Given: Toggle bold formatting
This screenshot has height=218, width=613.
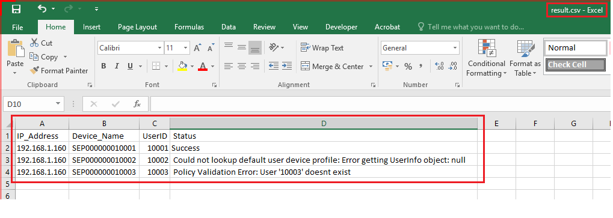Looking at the screenshot, I should coord(103,66).
